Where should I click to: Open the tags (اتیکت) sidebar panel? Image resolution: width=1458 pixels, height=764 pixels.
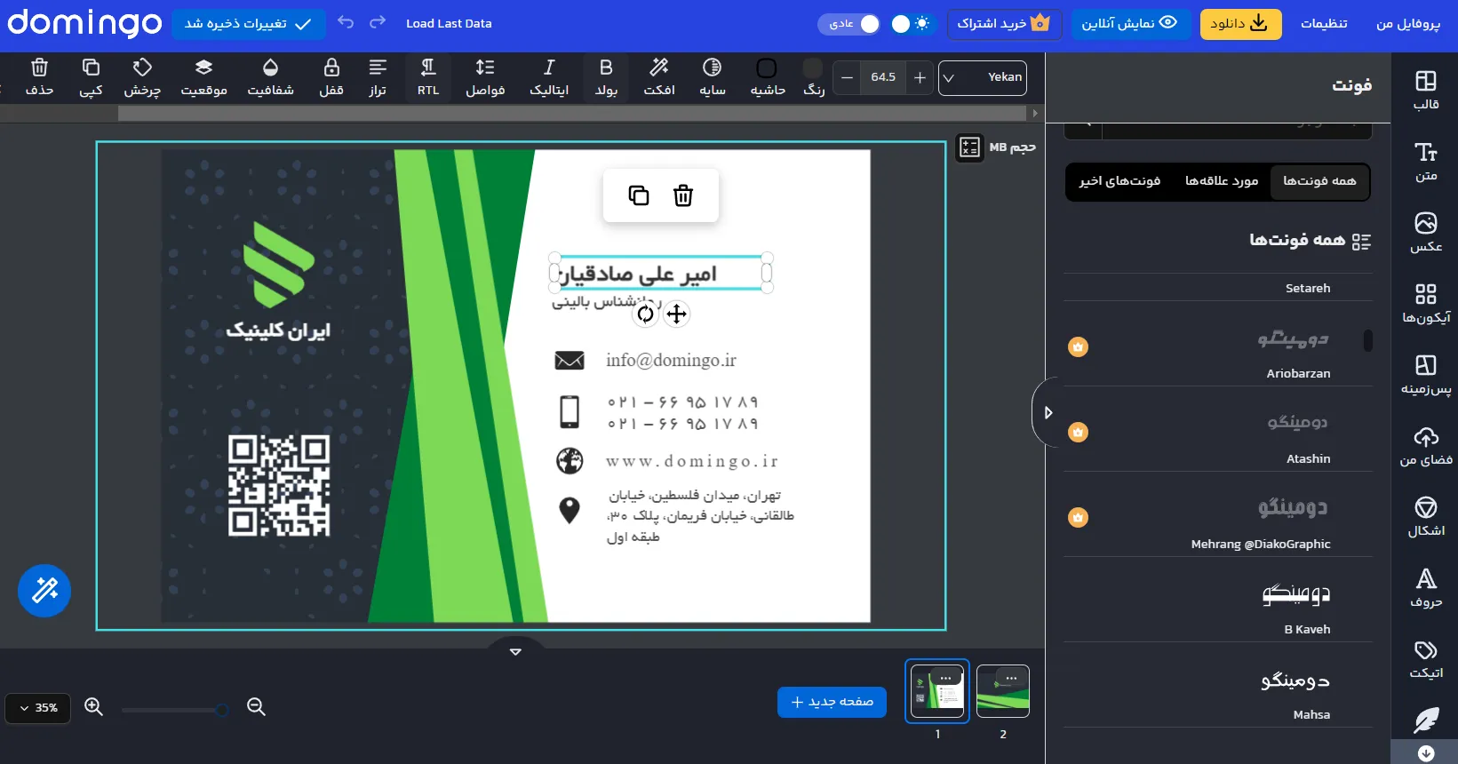click(1426, 658)
